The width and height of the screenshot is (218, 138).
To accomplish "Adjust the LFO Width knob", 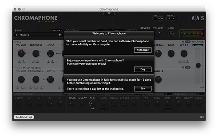I will [135, 103].
